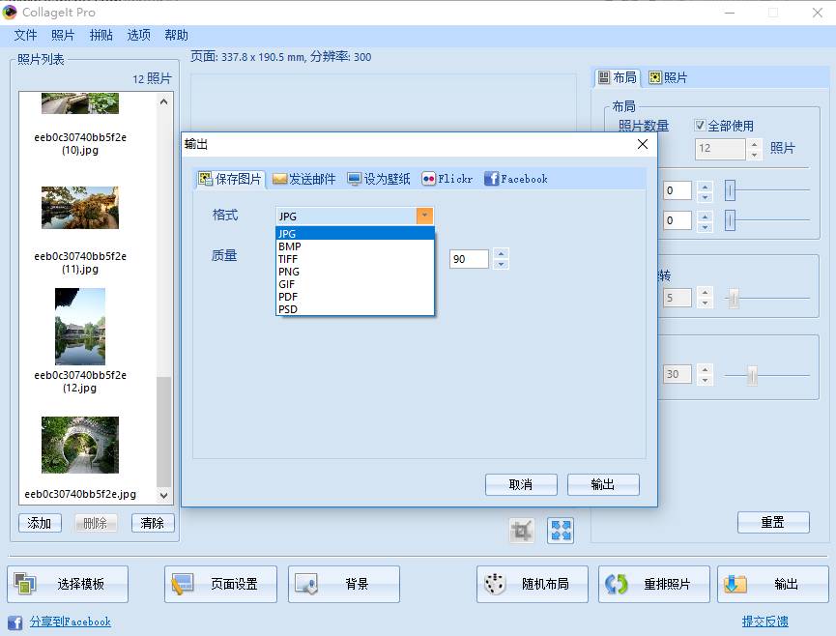Switch to 设为壁纸 tab
The width and height of the screenshot is (836, 636).
[x=379, y=179]
